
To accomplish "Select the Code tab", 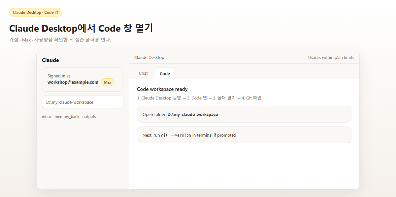I will tap(165, 73).
